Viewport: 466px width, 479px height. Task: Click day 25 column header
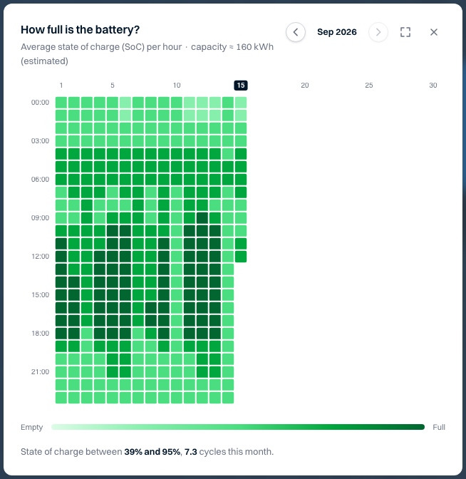pyautogui.click(x=369, y=86)
